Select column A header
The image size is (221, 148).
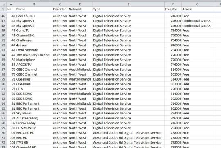(11, 4)
